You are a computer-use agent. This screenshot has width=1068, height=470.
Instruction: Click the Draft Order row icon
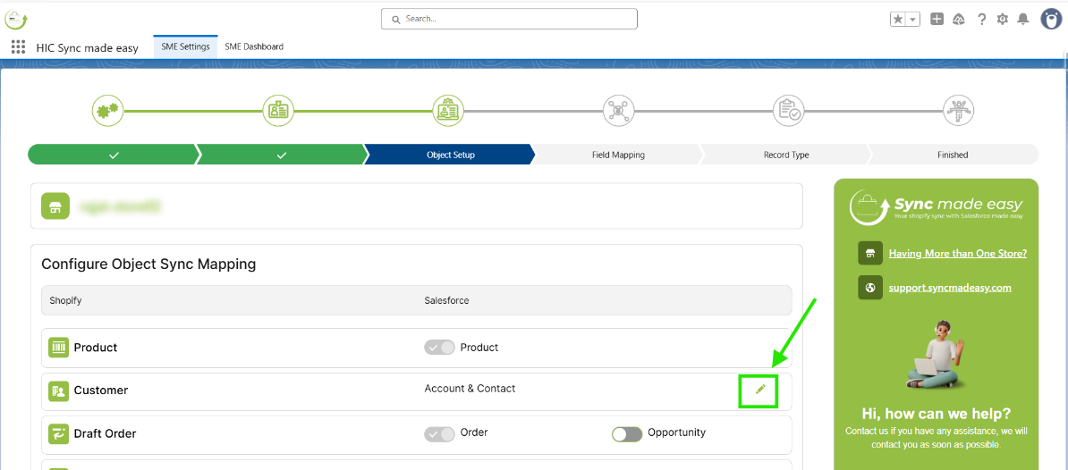coord(58,433)
